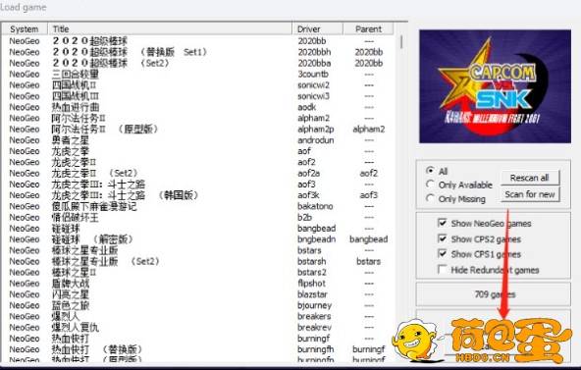Select the row with driver bstars

198,250
